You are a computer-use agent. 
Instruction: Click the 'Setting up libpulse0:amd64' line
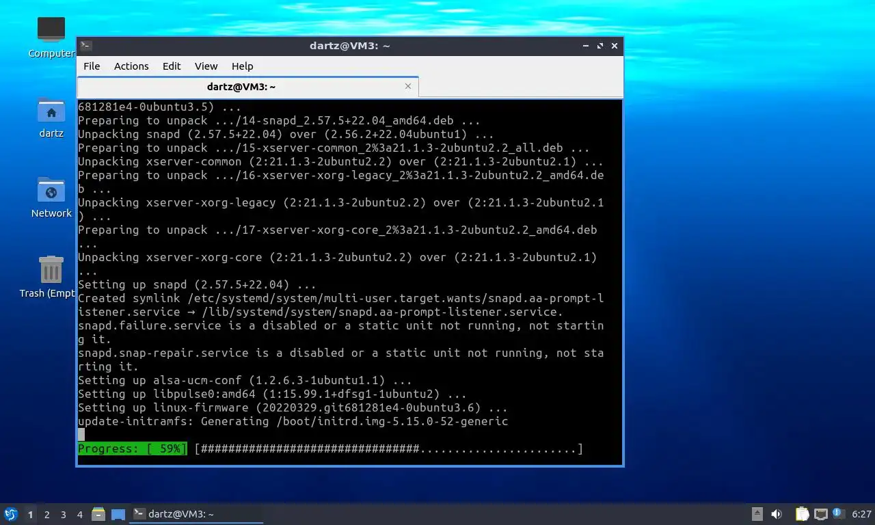pos(272,394)
